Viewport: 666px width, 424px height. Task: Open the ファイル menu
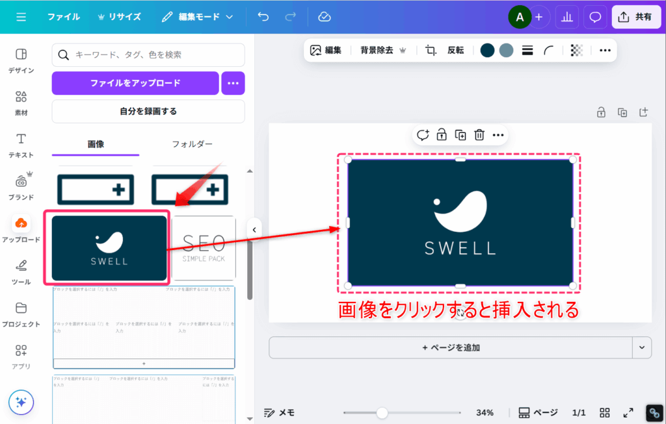click(x=63, y=17)
